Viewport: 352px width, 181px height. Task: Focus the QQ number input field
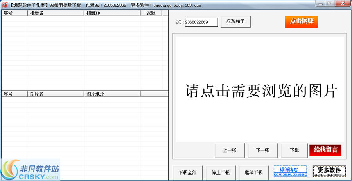tap(201, 22)
